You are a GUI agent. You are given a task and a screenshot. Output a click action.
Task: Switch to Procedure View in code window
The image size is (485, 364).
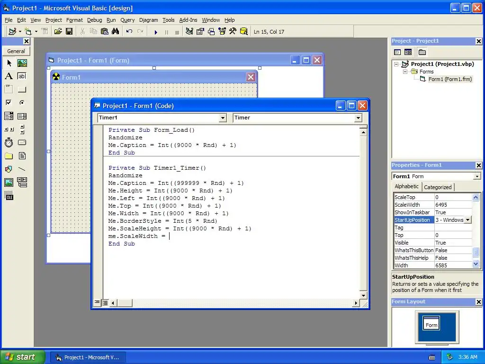tap(97, 302)
